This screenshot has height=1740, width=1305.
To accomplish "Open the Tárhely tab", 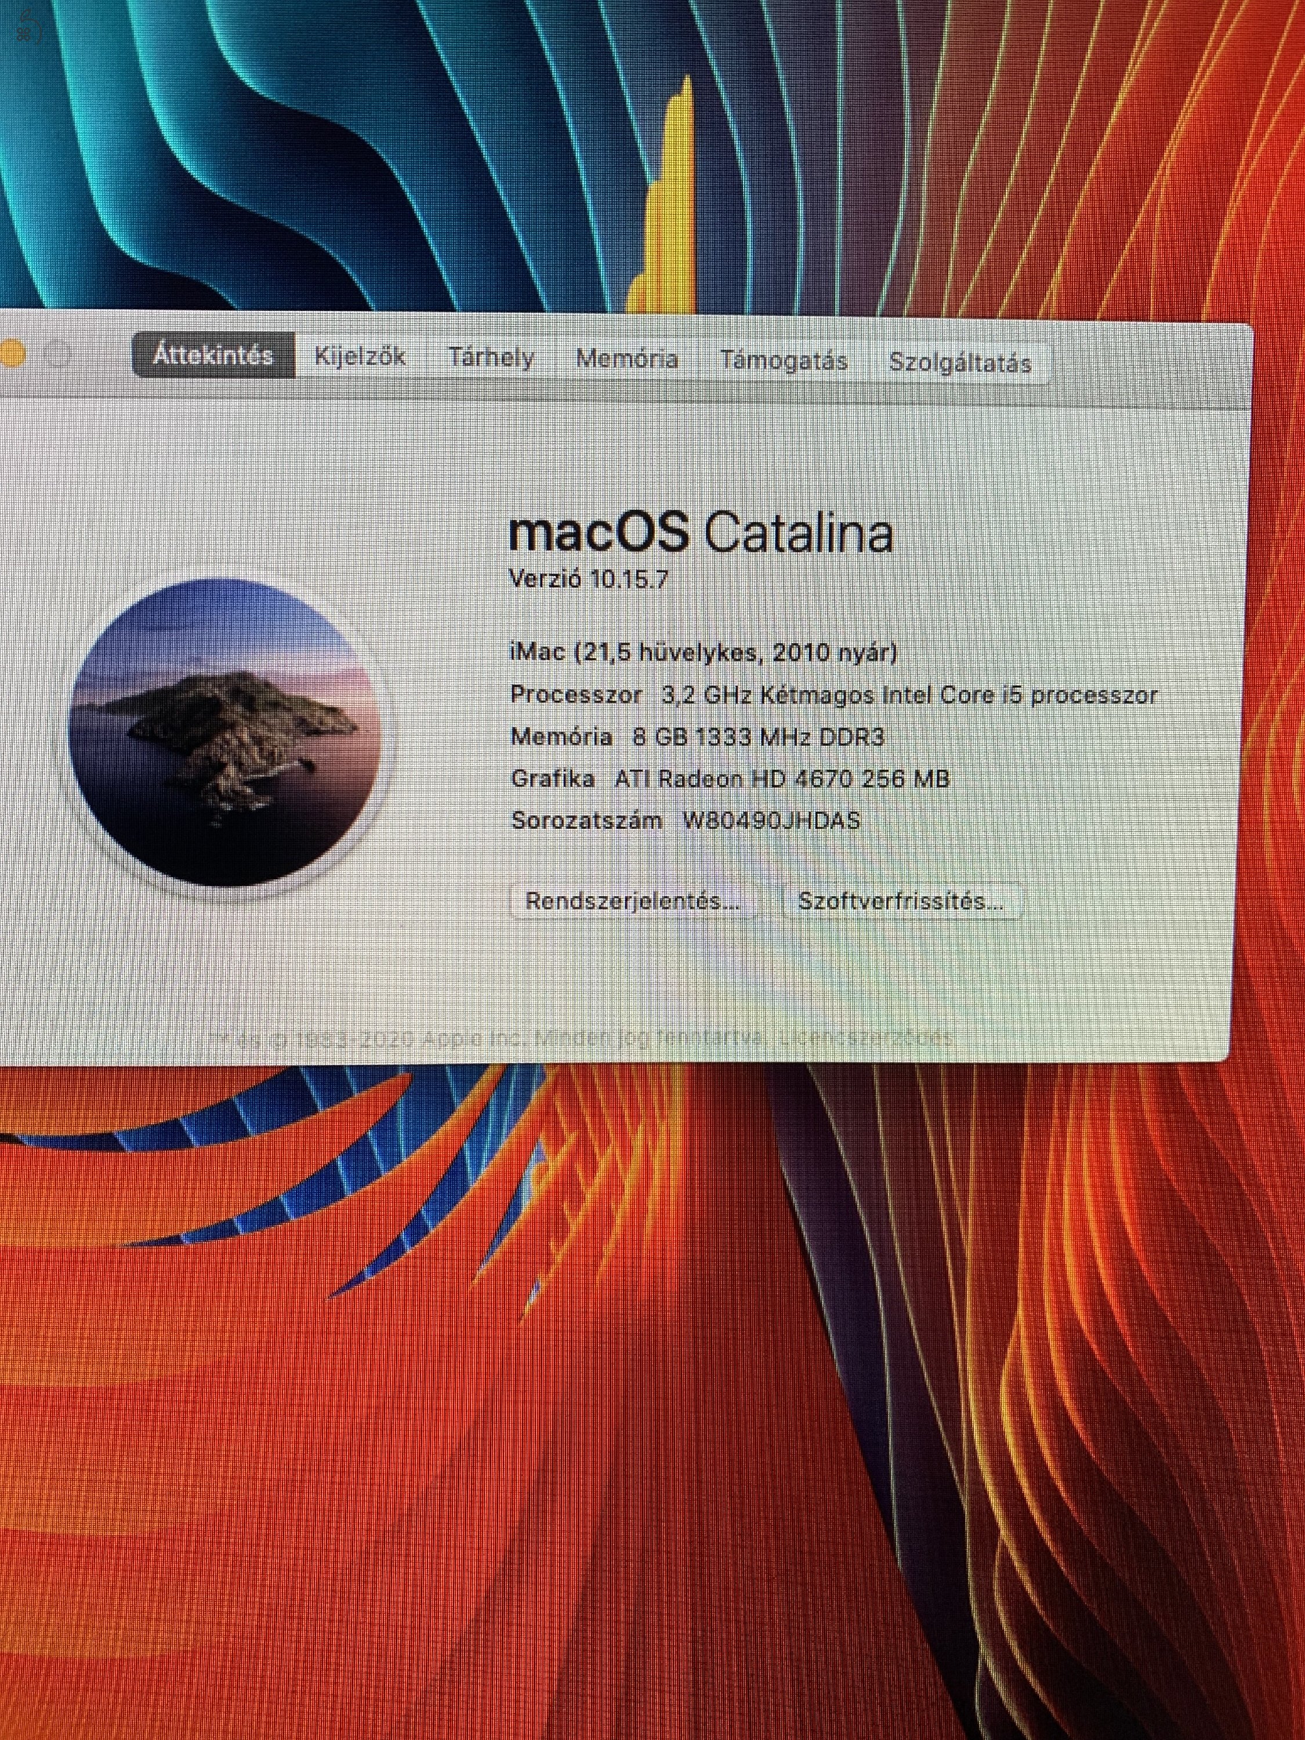I will [x=492, y=358].
